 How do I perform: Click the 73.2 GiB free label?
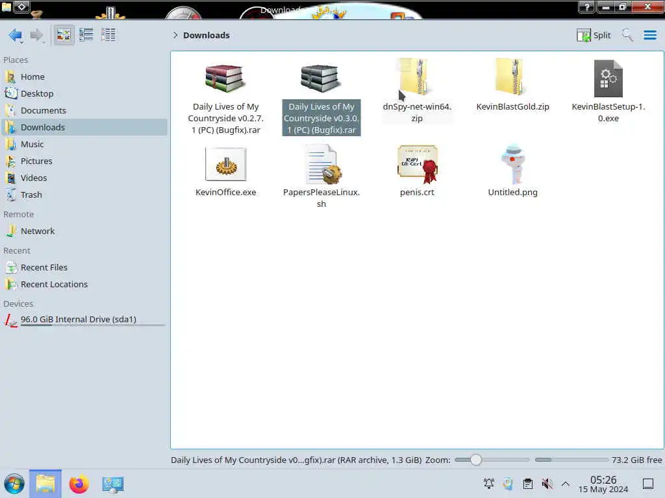coord(636,460)
